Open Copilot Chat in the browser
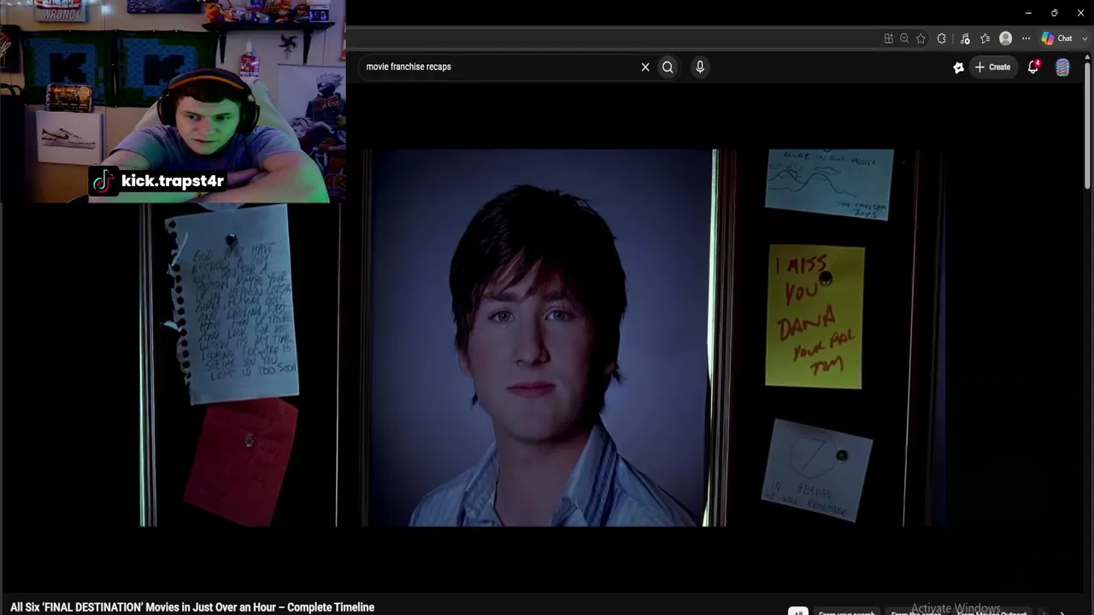This screenshot has height=615, width=1094. click(x=1056, y=38)
